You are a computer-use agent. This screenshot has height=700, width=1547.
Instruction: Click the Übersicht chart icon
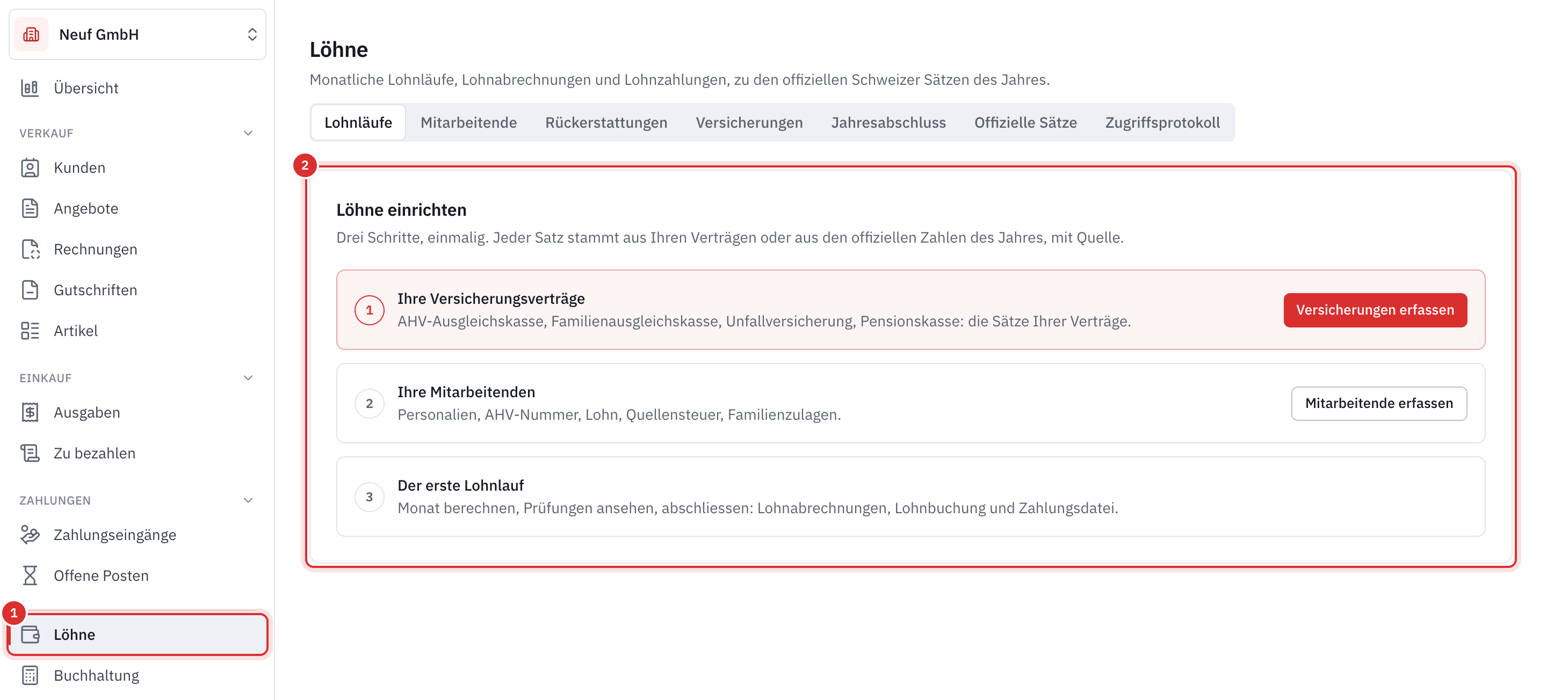pyautogui.click(x=30, y=88)
